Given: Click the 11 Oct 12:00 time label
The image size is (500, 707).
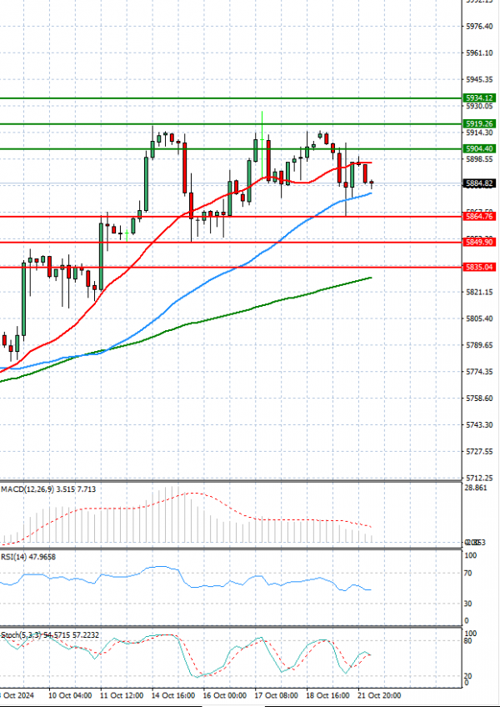Looking at the screenshot, I should point(122,695).
